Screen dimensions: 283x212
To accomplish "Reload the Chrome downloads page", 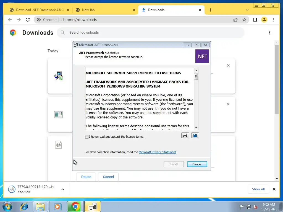I will 28,20.
